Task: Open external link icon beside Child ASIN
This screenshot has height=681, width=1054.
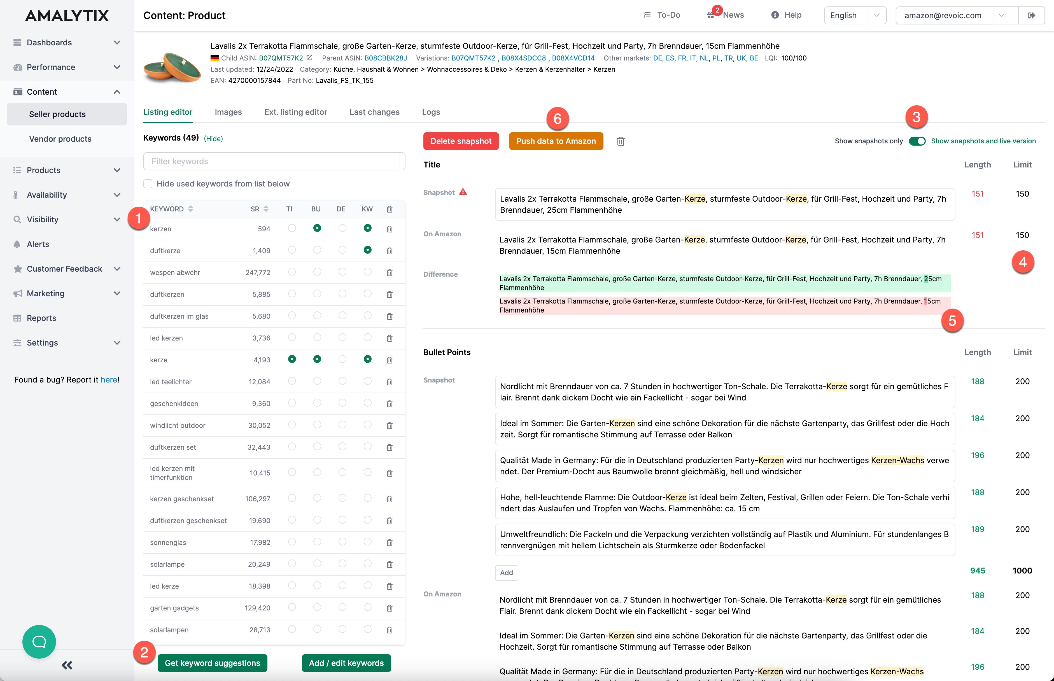Action: (309, 58)
